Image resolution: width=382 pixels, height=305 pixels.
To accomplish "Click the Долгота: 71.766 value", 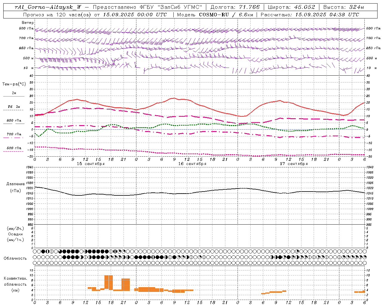I will 235,7.
